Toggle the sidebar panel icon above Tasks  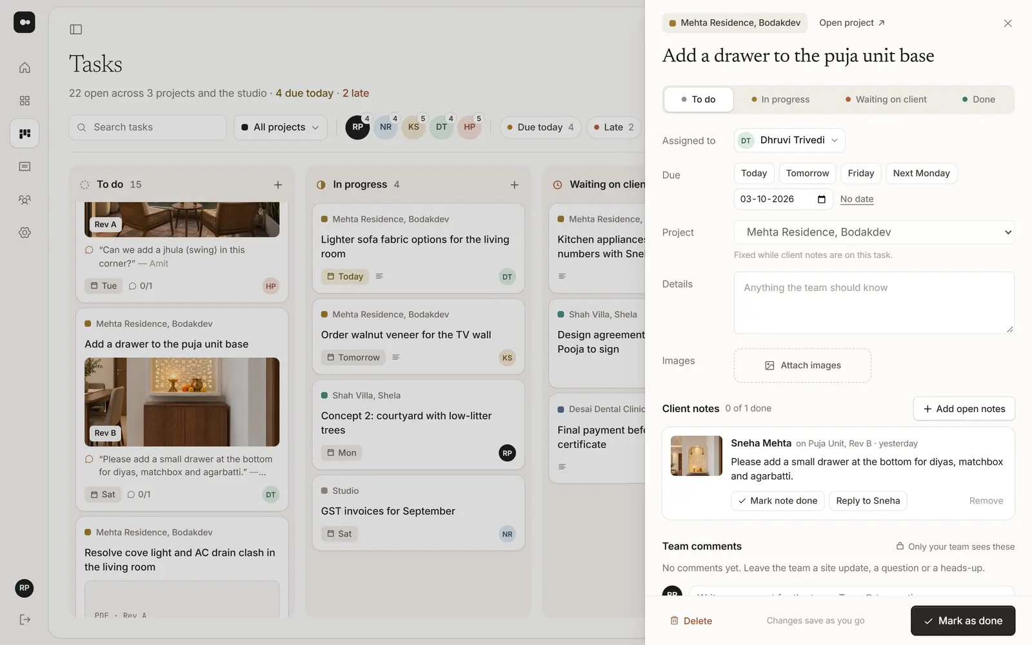point(76,29)
